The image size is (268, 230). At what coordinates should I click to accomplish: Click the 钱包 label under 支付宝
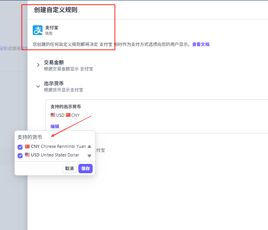[x=49, y=33]
